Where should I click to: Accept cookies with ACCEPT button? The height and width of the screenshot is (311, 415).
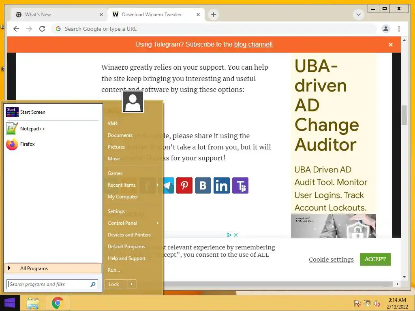(x=375, y=259)
